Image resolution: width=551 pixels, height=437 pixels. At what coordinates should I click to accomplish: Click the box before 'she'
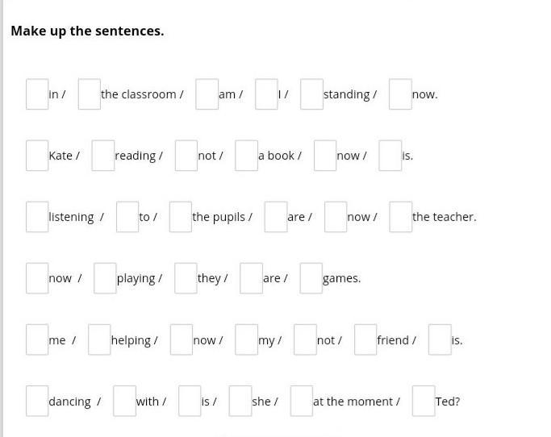pos(240,402)
